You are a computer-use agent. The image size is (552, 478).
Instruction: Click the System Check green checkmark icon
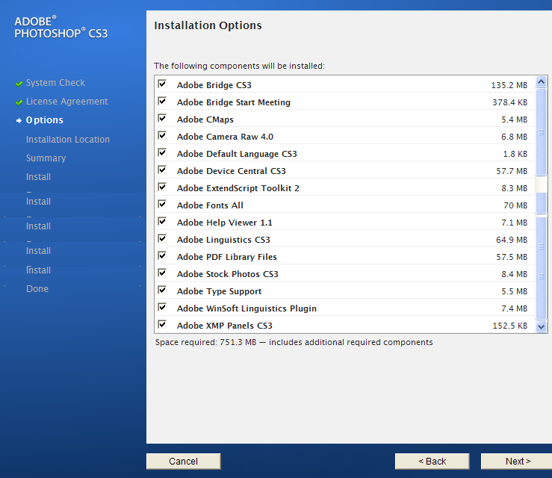[19, 84]
